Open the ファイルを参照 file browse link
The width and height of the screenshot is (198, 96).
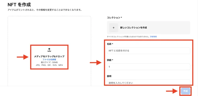point(49,59)
